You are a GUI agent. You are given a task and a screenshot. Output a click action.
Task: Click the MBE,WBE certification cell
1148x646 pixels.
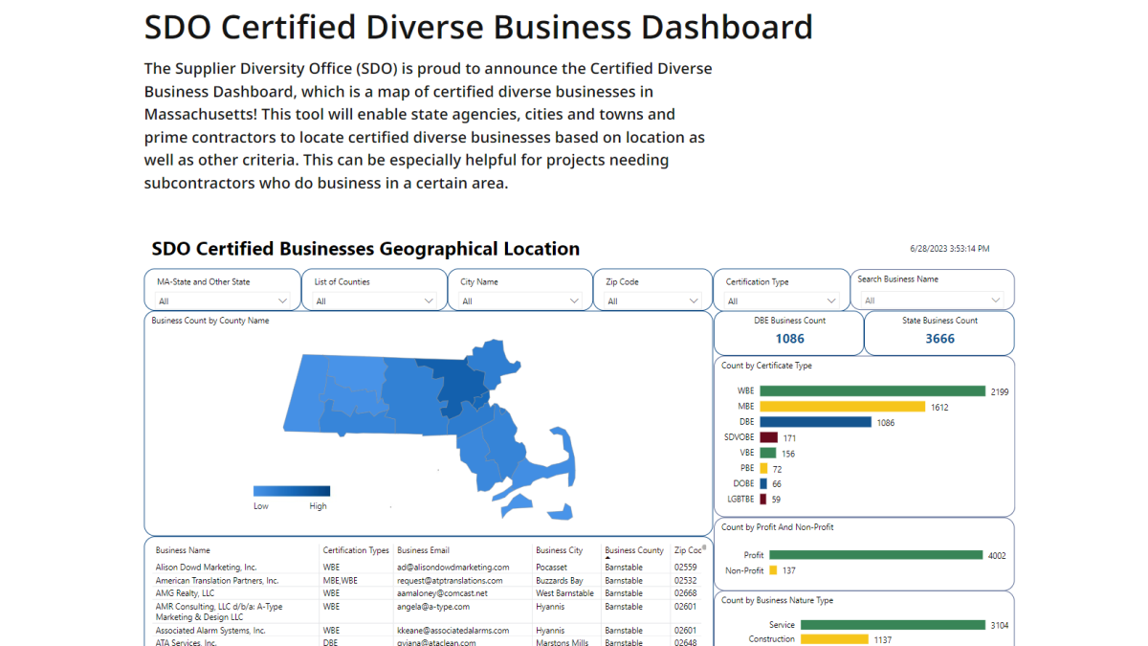click(x=340, y=580)
